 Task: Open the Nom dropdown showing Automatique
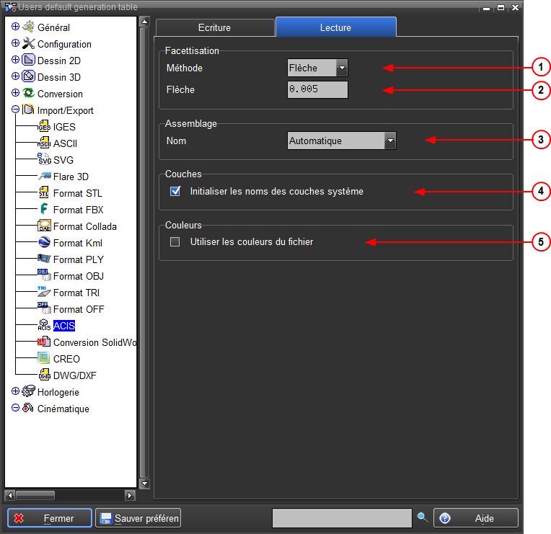389,141
